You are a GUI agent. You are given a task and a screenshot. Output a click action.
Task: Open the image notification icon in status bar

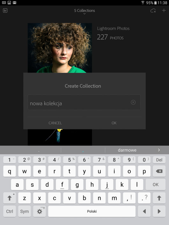(9, 3)
